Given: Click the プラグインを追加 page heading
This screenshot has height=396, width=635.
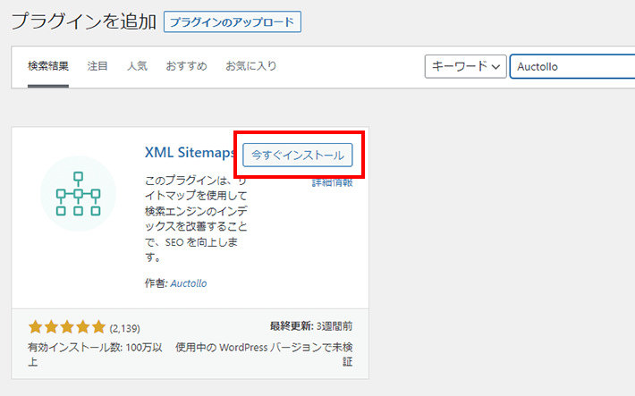Looking at the screenshot, I should coord(84,21).
